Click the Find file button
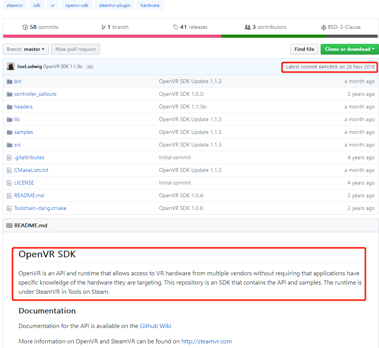Screen dimensions: 379x348 pos(304,49)
